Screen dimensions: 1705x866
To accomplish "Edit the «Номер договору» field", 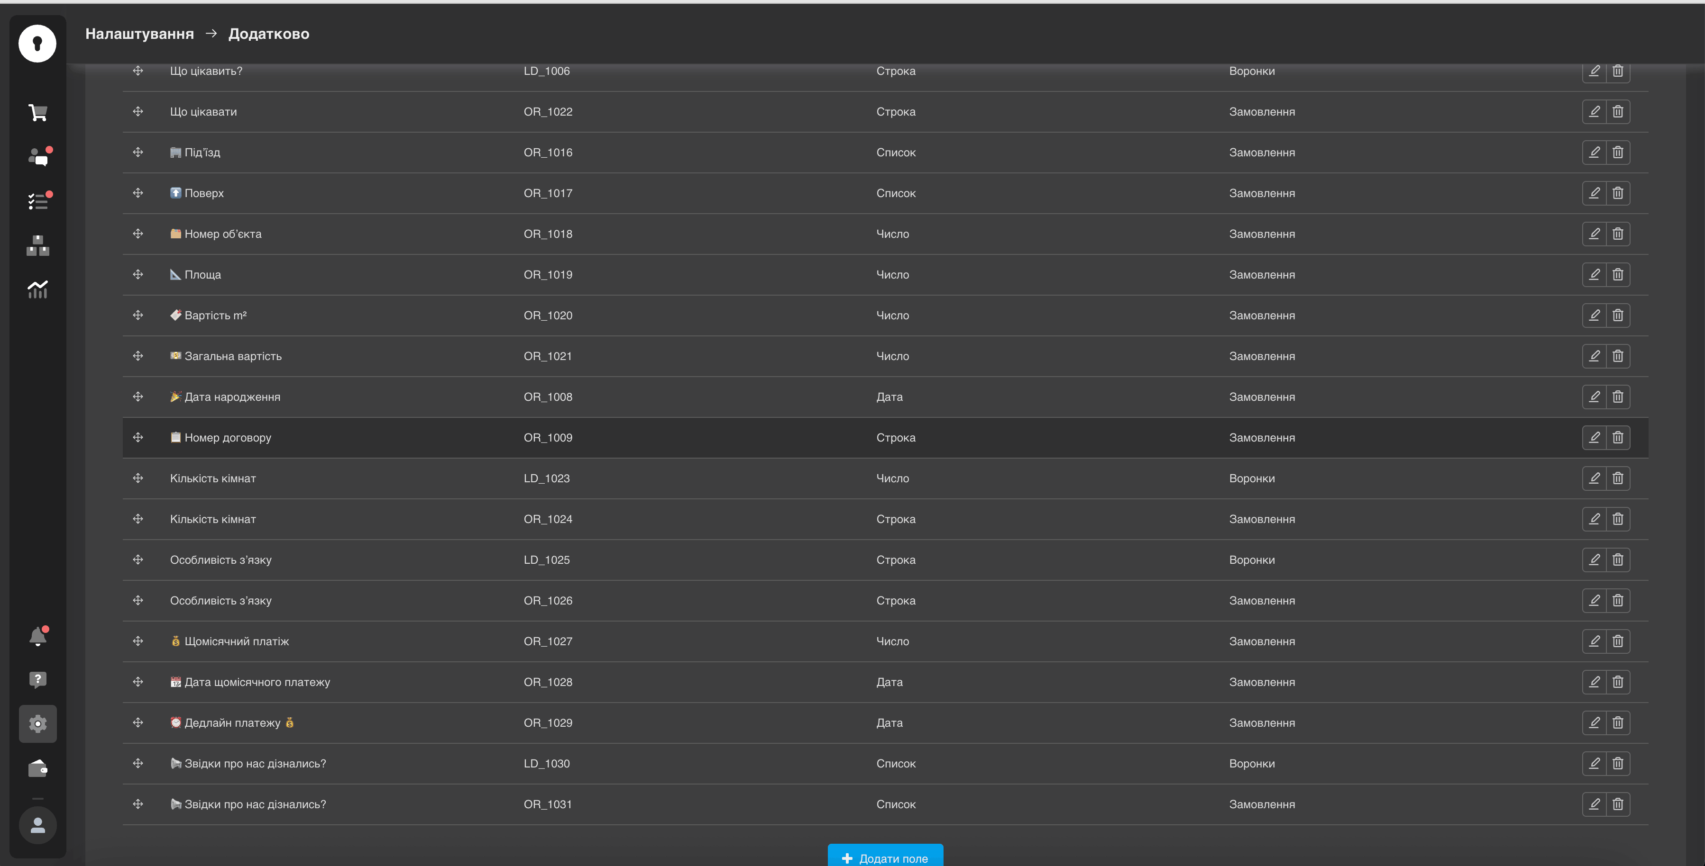I will point(1595,437).
